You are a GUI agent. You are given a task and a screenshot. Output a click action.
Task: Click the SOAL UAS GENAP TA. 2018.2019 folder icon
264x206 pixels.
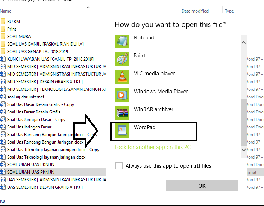pos(3,52)
